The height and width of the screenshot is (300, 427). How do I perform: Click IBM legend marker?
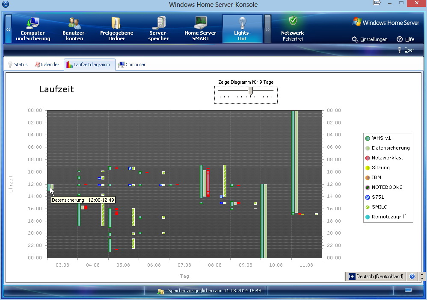coord(368,178)
